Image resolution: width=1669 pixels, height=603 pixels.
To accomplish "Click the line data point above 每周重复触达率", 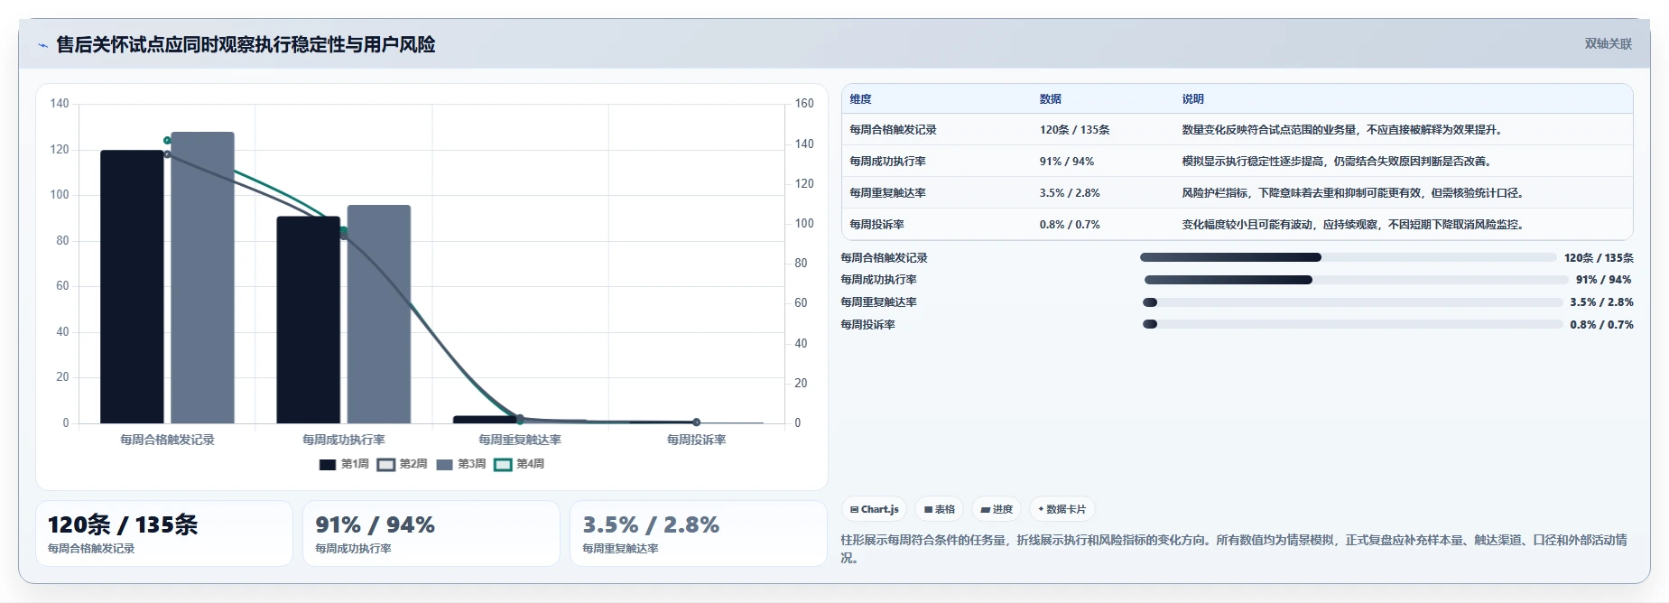I will pos(520,419).
